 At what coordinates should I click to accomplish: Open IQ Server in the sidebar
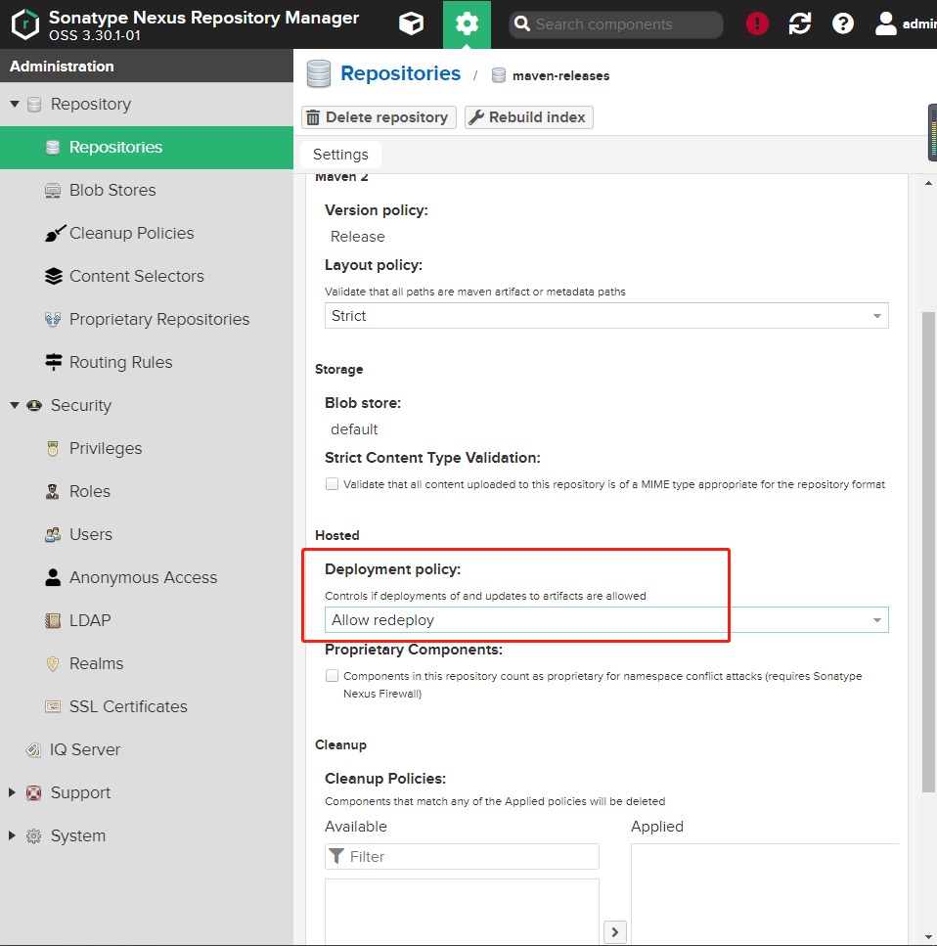tap(147, 749)
